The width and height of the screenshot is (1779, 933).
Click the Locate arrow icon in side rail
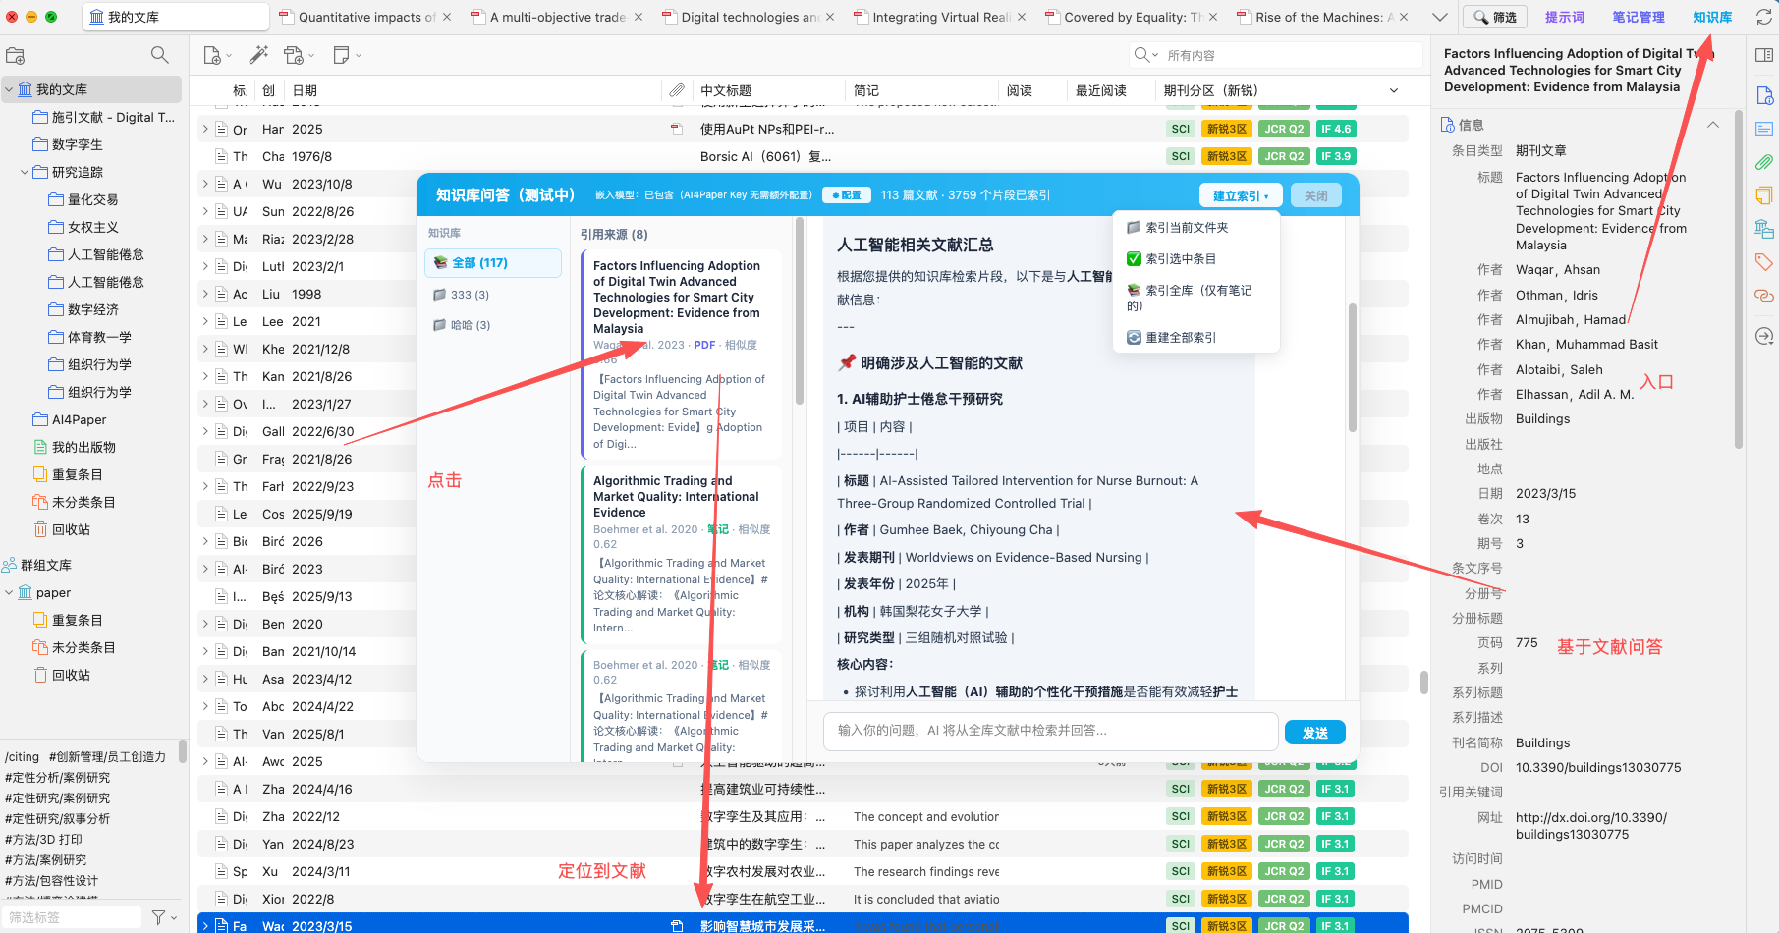coord(1764,336)
